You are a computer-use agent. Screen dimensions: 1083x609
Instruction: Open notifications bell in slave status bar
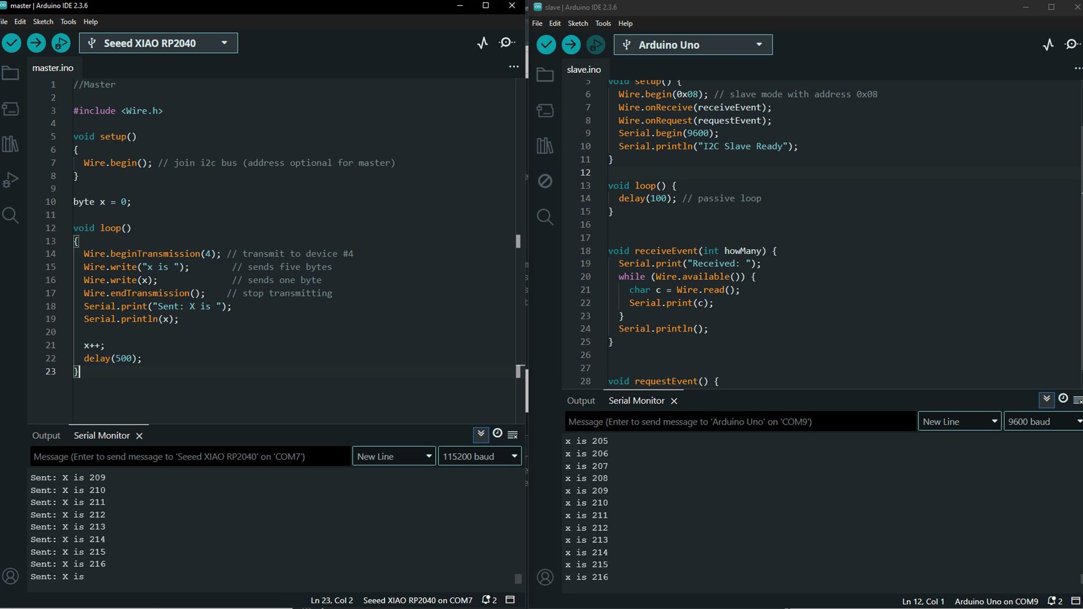1055,601
